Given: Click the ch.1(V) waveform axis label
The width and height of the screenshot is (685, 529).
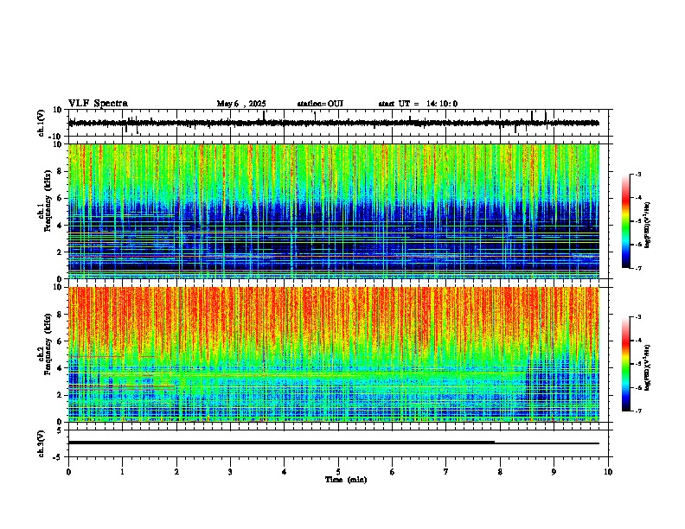Looking at the screenshot, I should pos(42,123).
